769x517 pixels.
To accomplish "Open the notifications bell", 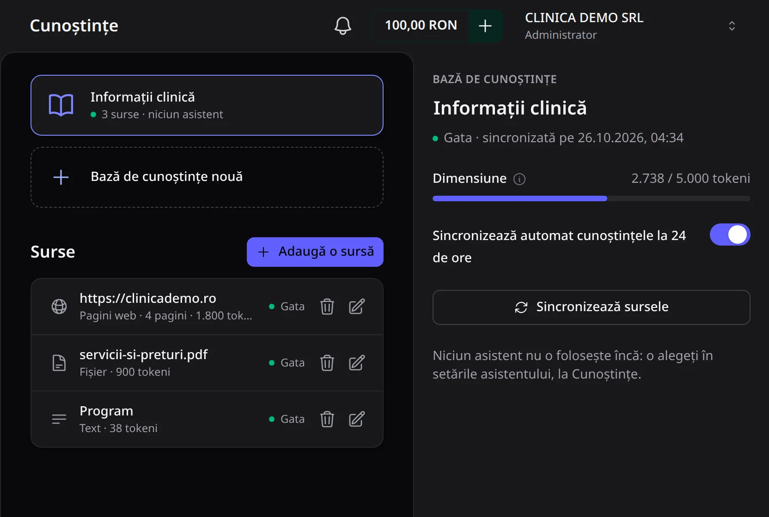I will coord(342,26).
